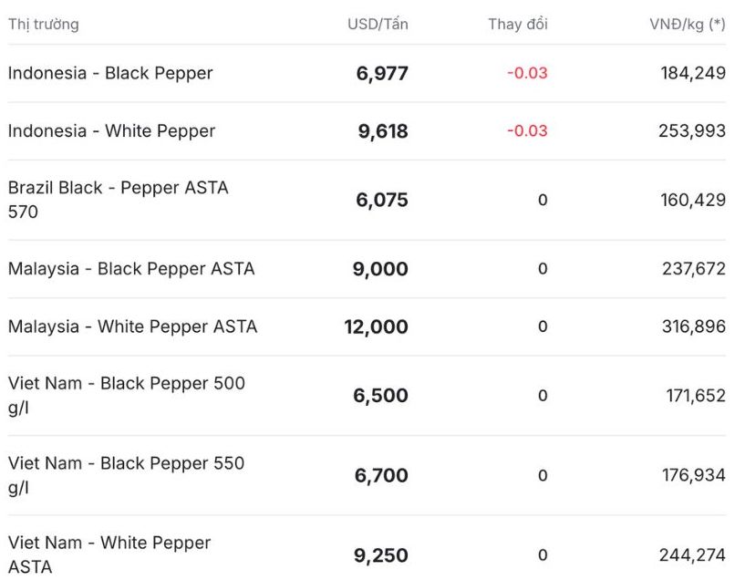Click the 244,274 VNĐ/kg value
The width and height of the screenshot is (735, 580).
[692, 554]
